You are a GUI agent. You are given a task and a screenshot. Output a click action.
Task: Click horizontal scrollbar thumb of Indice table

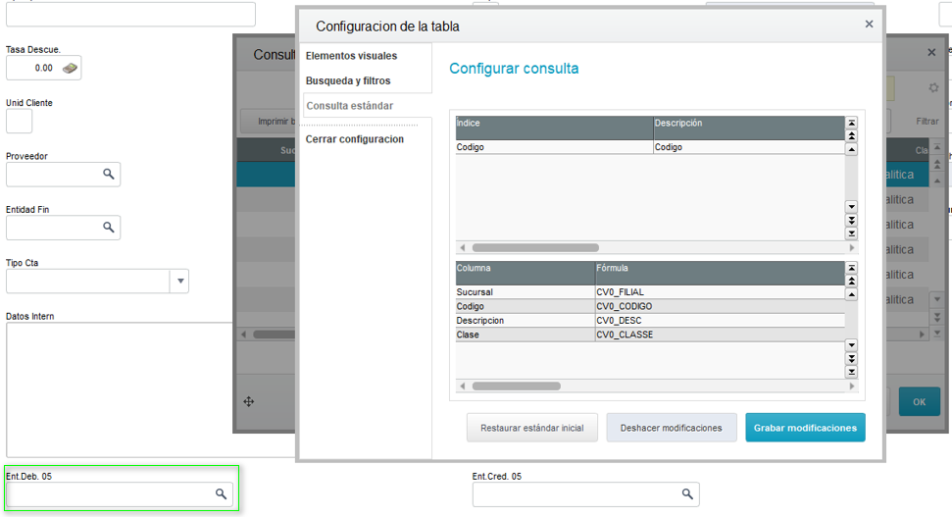point(535,248)
